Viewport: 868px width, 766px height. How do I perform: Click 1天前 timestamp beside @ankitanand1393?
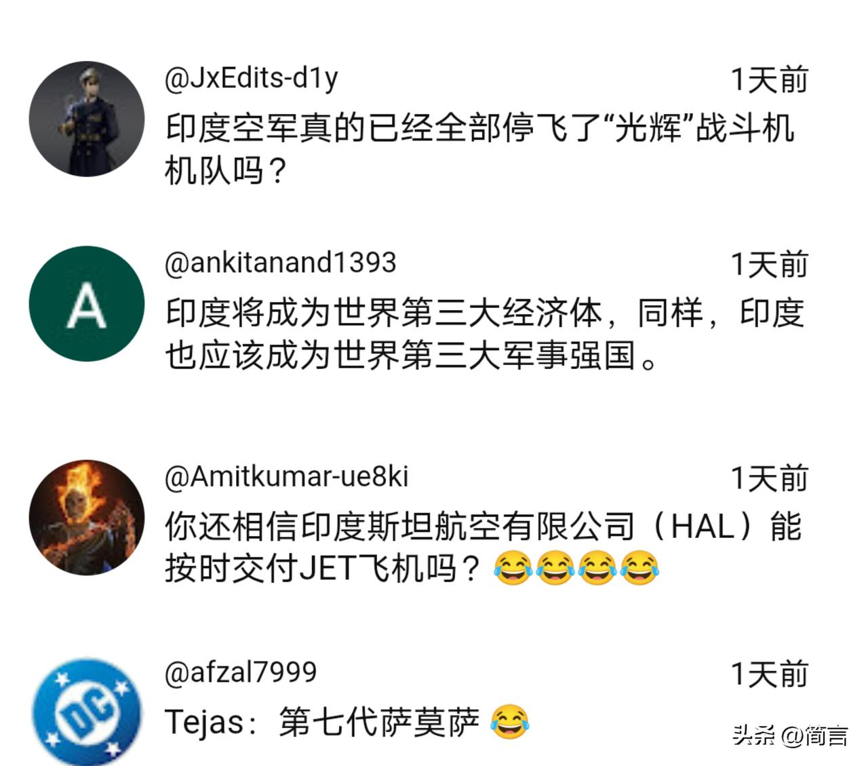coord(769,265)
